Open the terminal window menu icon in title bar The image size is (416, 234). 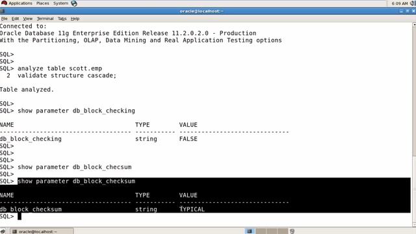click(3, 11)
